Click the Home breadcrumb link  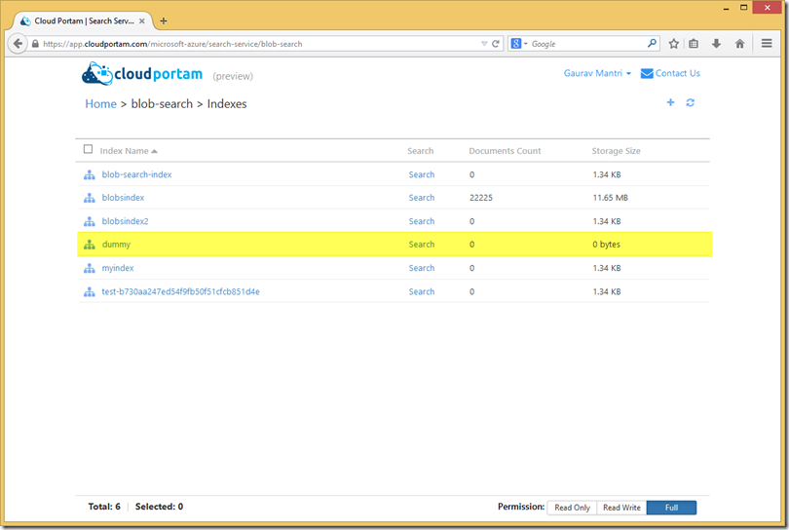click(100, 104)
